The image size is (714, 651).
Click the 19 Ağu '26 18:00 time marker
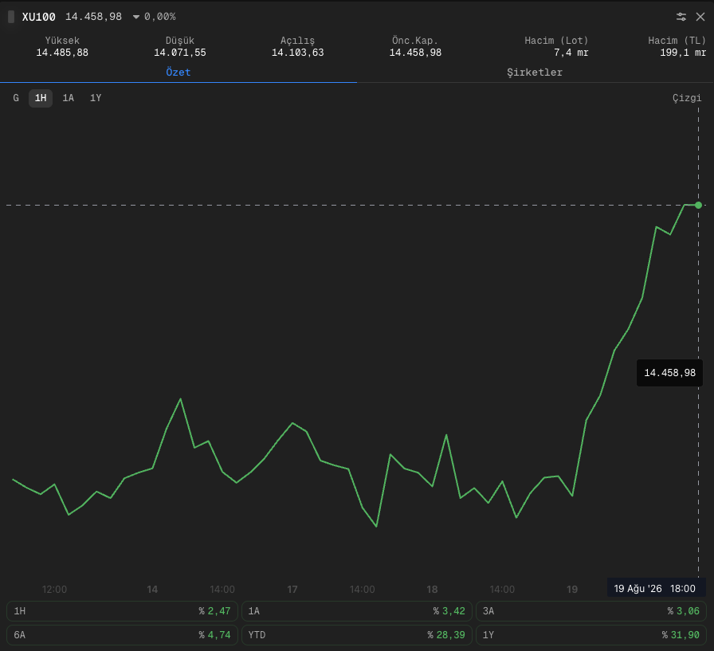(x=656, y=588)
